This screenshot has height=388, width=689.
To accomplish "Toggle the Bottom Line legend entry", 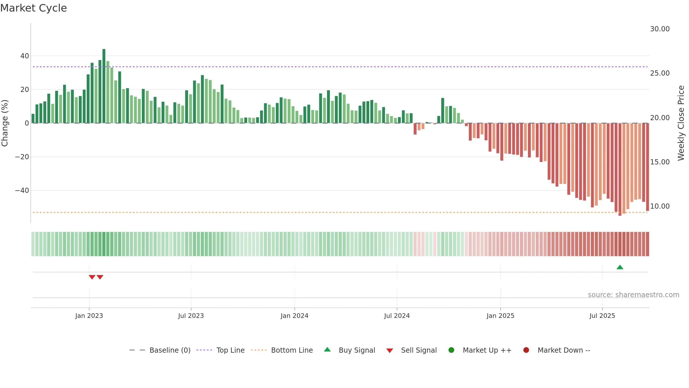I will pyautogui.click(x=282, y=350).
